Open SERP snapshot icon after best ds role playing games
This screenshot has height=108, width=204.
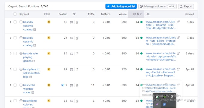tap(34, 61)
